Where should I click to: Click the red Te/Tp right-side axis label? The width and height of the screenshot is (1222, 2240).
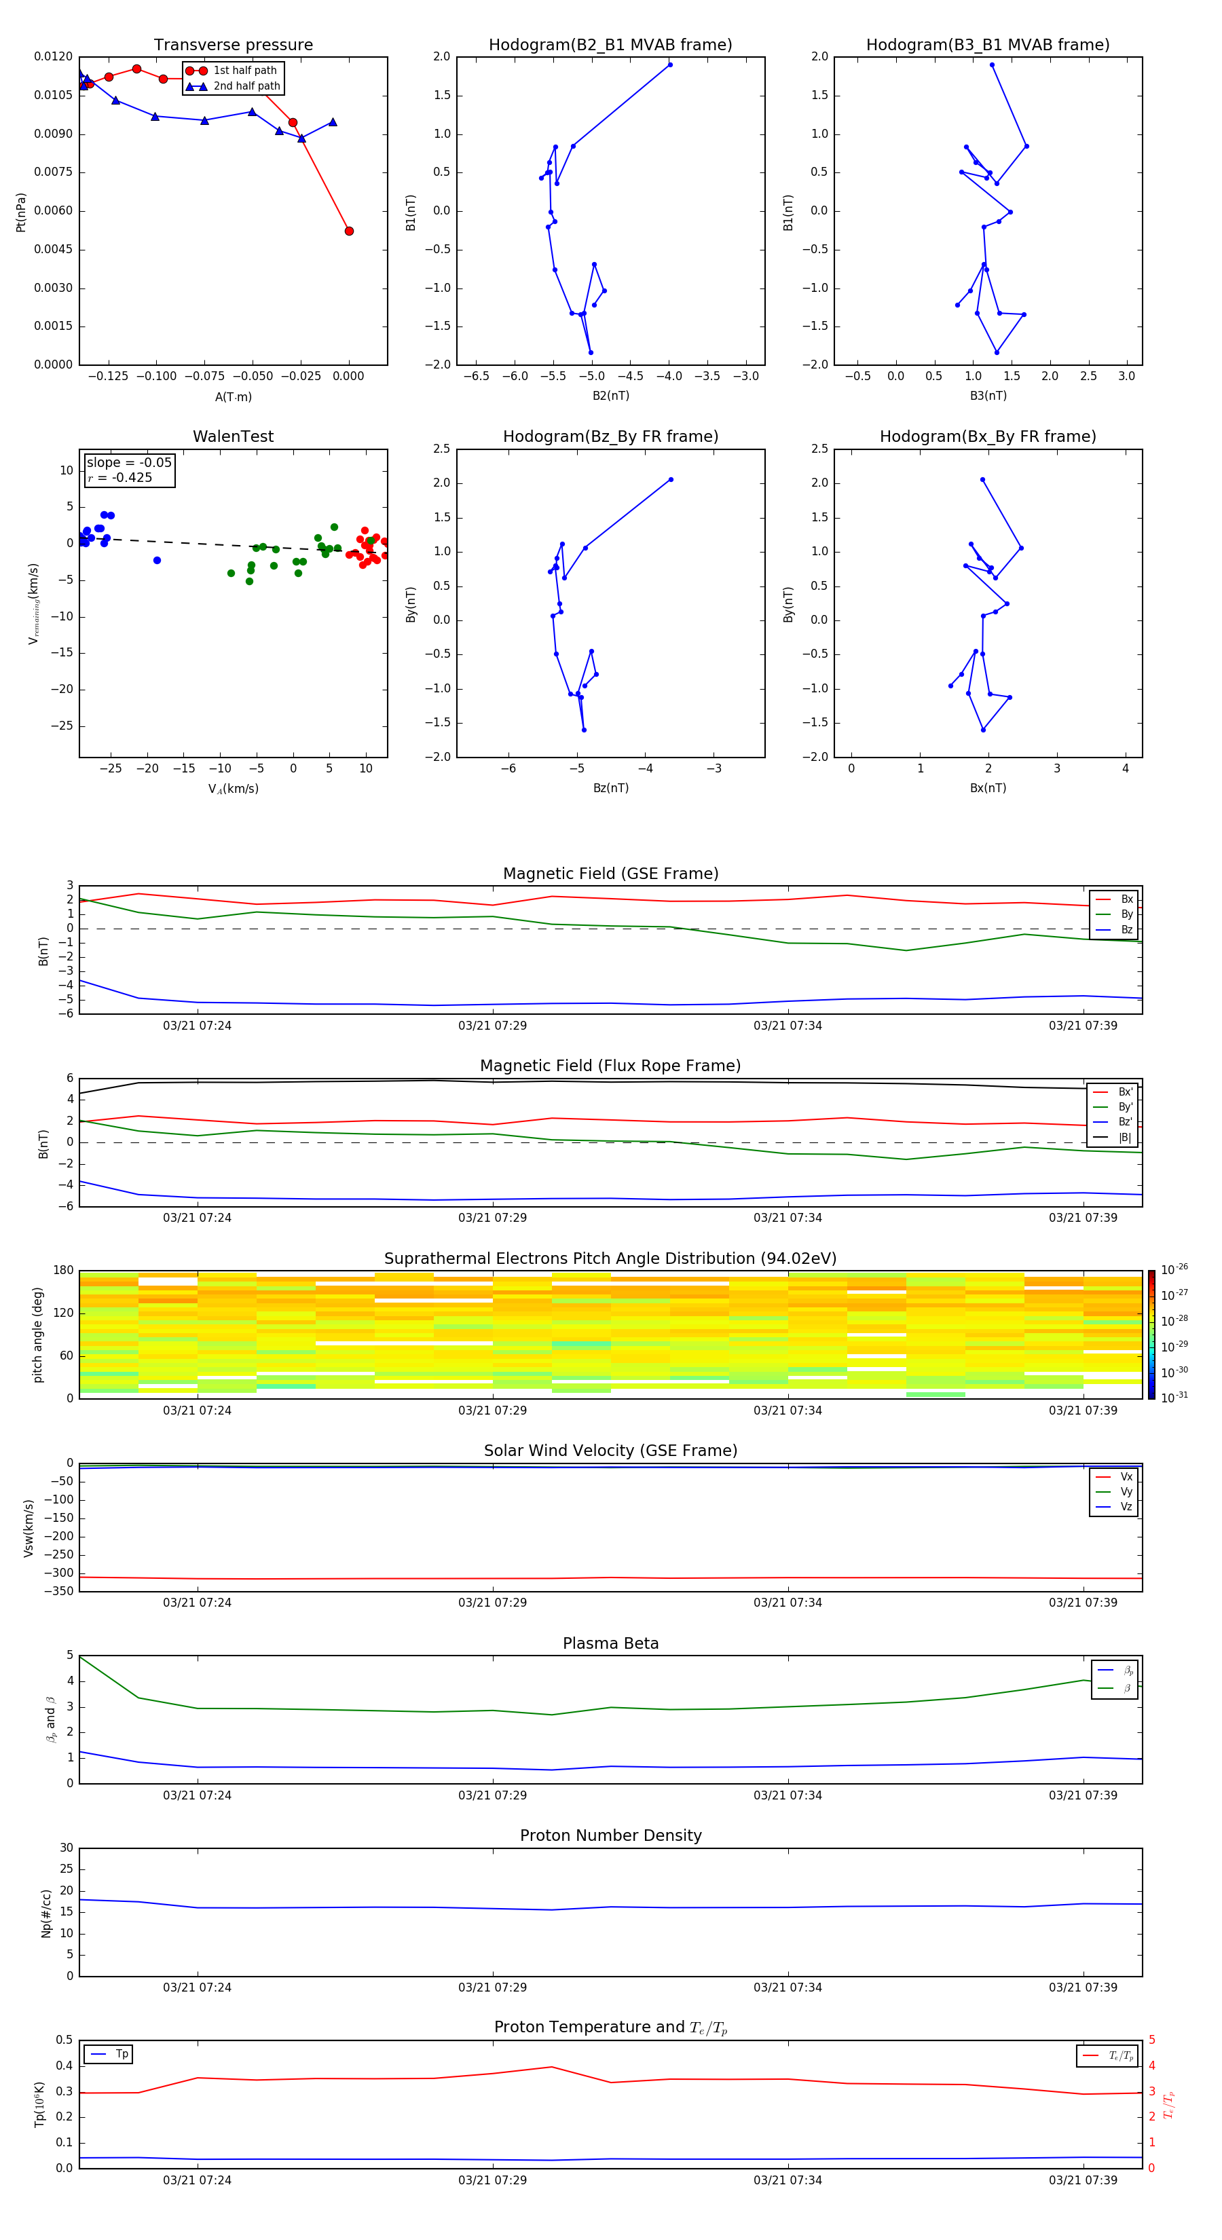point(1168,2105)
